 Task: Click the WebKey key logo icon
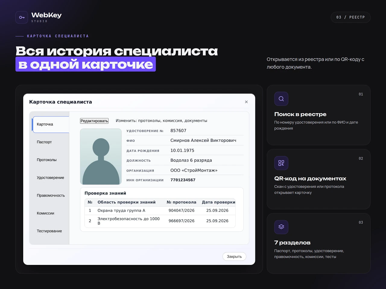pos(22,17)
